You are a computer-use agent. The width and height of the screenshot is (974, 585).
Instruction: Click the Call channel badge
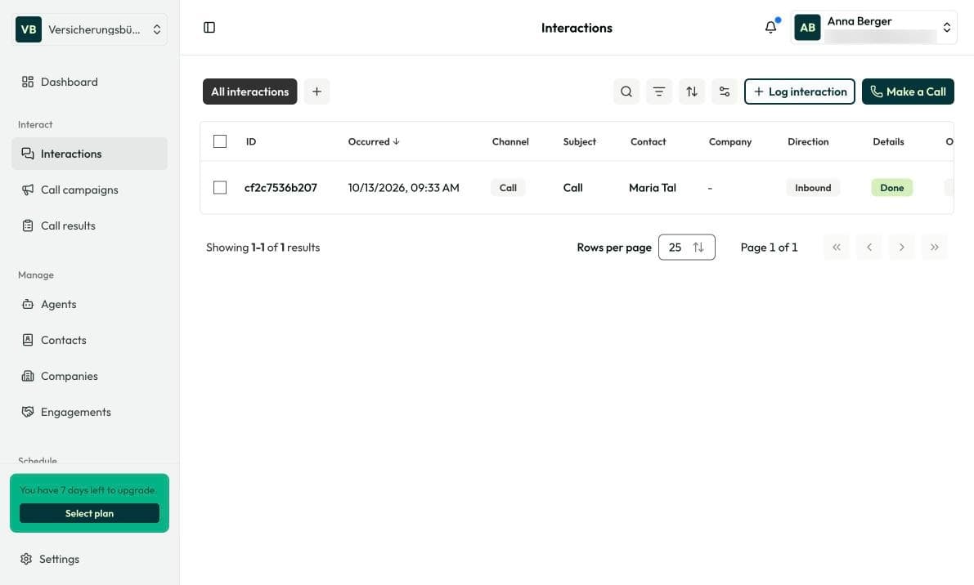(x=508, y=187)
